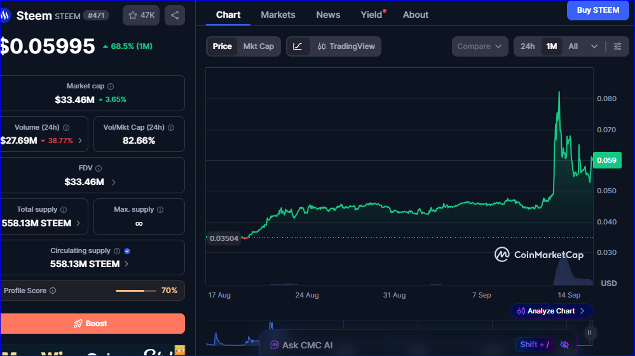Open Volume (24h) info icon
The width and height of the screenshot is (635, 356).
[x=66, y=128]
